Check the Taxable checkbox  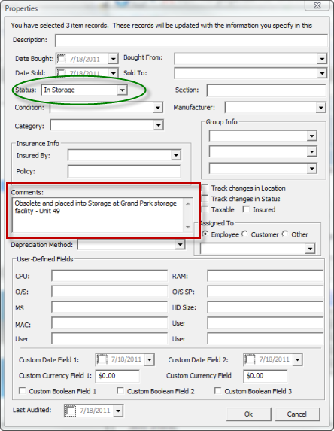[205, 209]
